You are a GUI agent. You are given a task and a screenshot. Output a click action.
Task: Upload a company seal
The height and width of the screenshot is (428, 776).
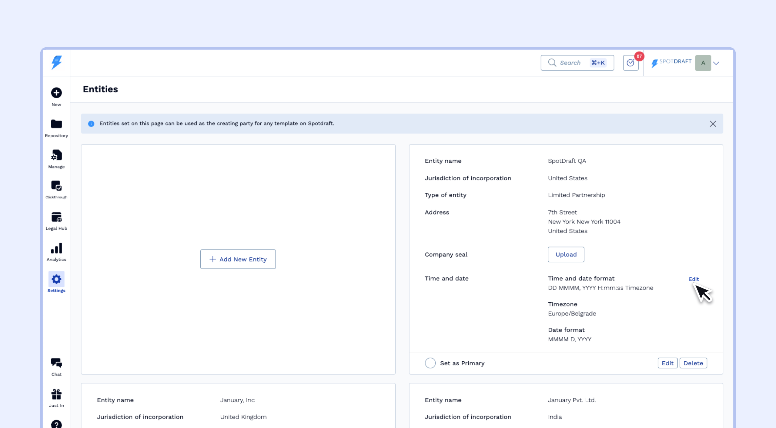click(x=566, y=254)
